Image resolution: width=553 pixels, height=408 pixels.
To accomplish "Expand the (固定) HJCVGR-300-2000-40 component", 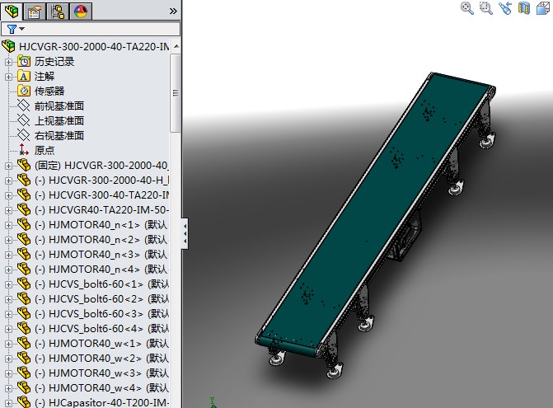I will (x=8, y=166).
